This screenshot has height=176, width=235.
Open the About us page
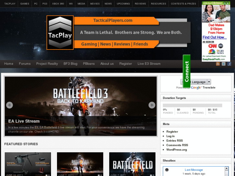(107, 64)
